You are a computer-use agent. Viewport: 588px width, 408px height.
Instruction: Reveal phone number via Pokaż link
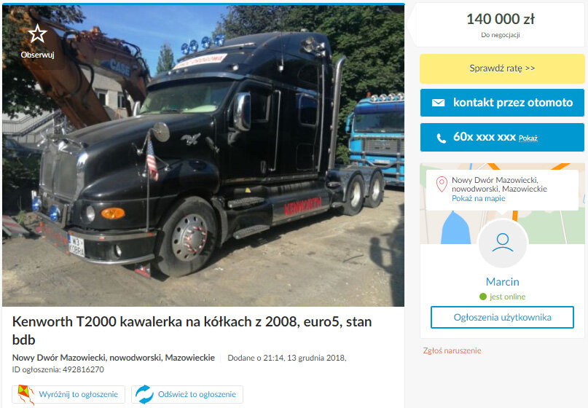[x=528, y=138]
